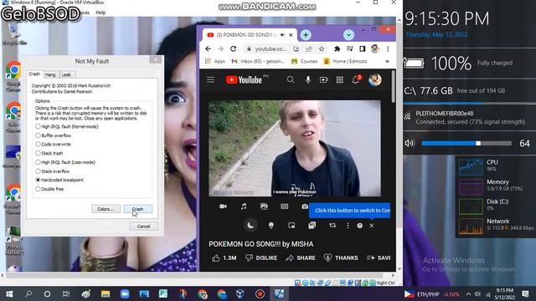
Task: Open the VirtualBox Help menu
Action: 100,13
